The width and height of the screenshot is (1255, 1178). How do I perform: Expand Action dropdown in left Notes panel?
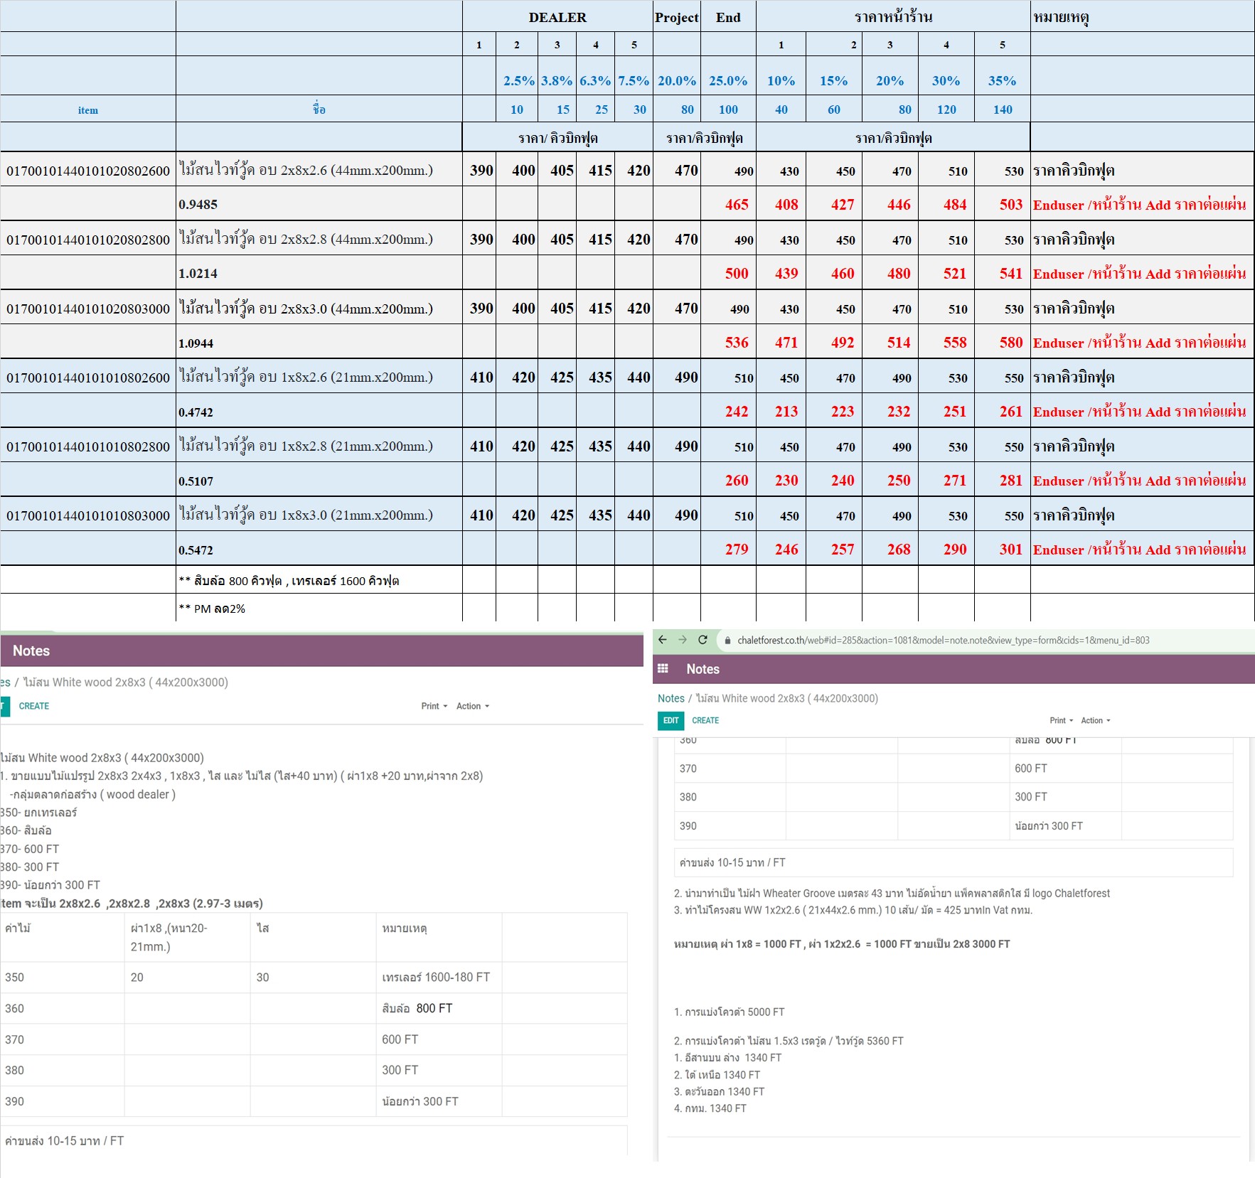point(472,706)
